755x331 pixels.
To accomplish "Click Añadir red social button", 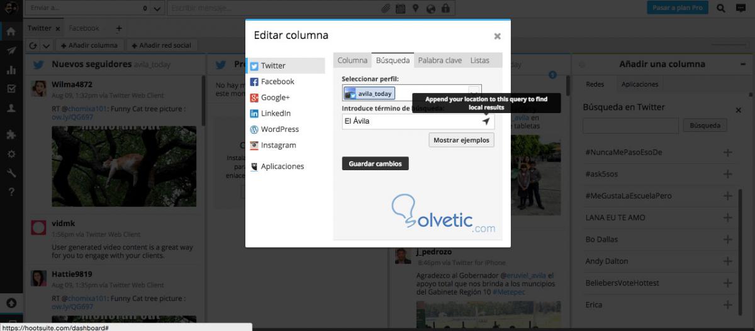I will click(x=162, y=45).
